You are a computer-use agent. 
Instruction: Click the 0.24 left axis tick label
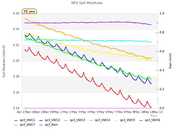click(16, 29)
